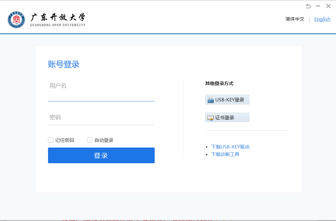
Task: Click the 其他登录方式 label
Action: coord(219,84)
